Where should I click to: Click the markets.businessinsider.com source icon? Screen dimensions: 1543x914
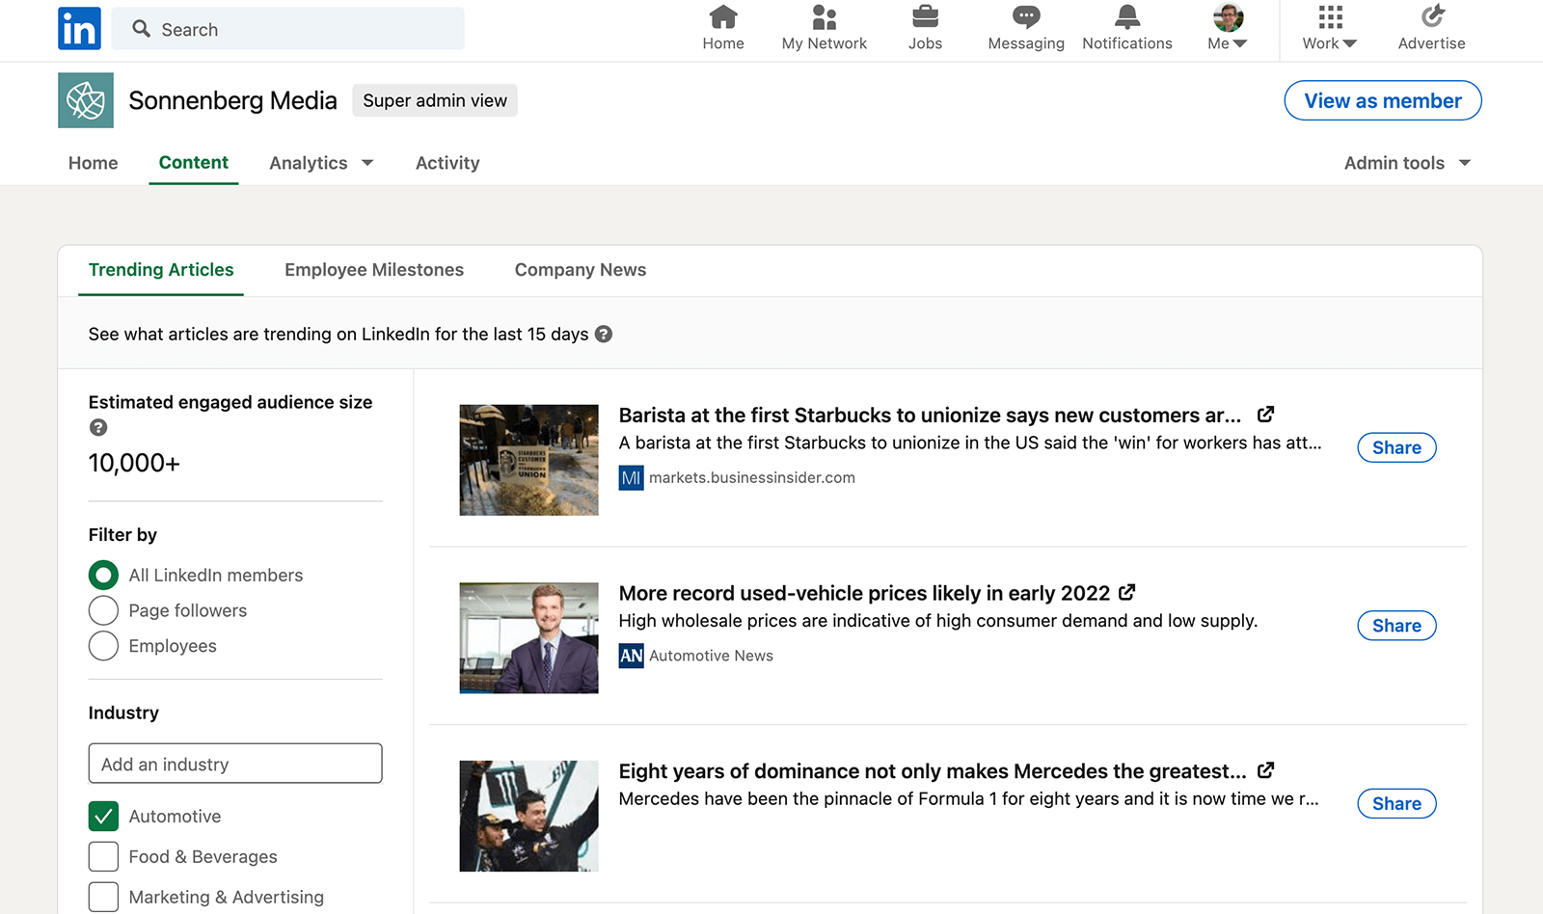coord(631,477)
